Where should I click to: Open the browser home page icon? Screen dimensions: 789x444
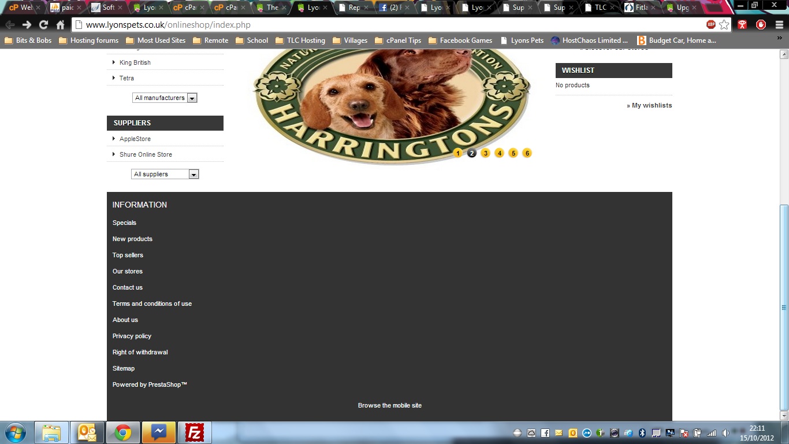[60, 25]
